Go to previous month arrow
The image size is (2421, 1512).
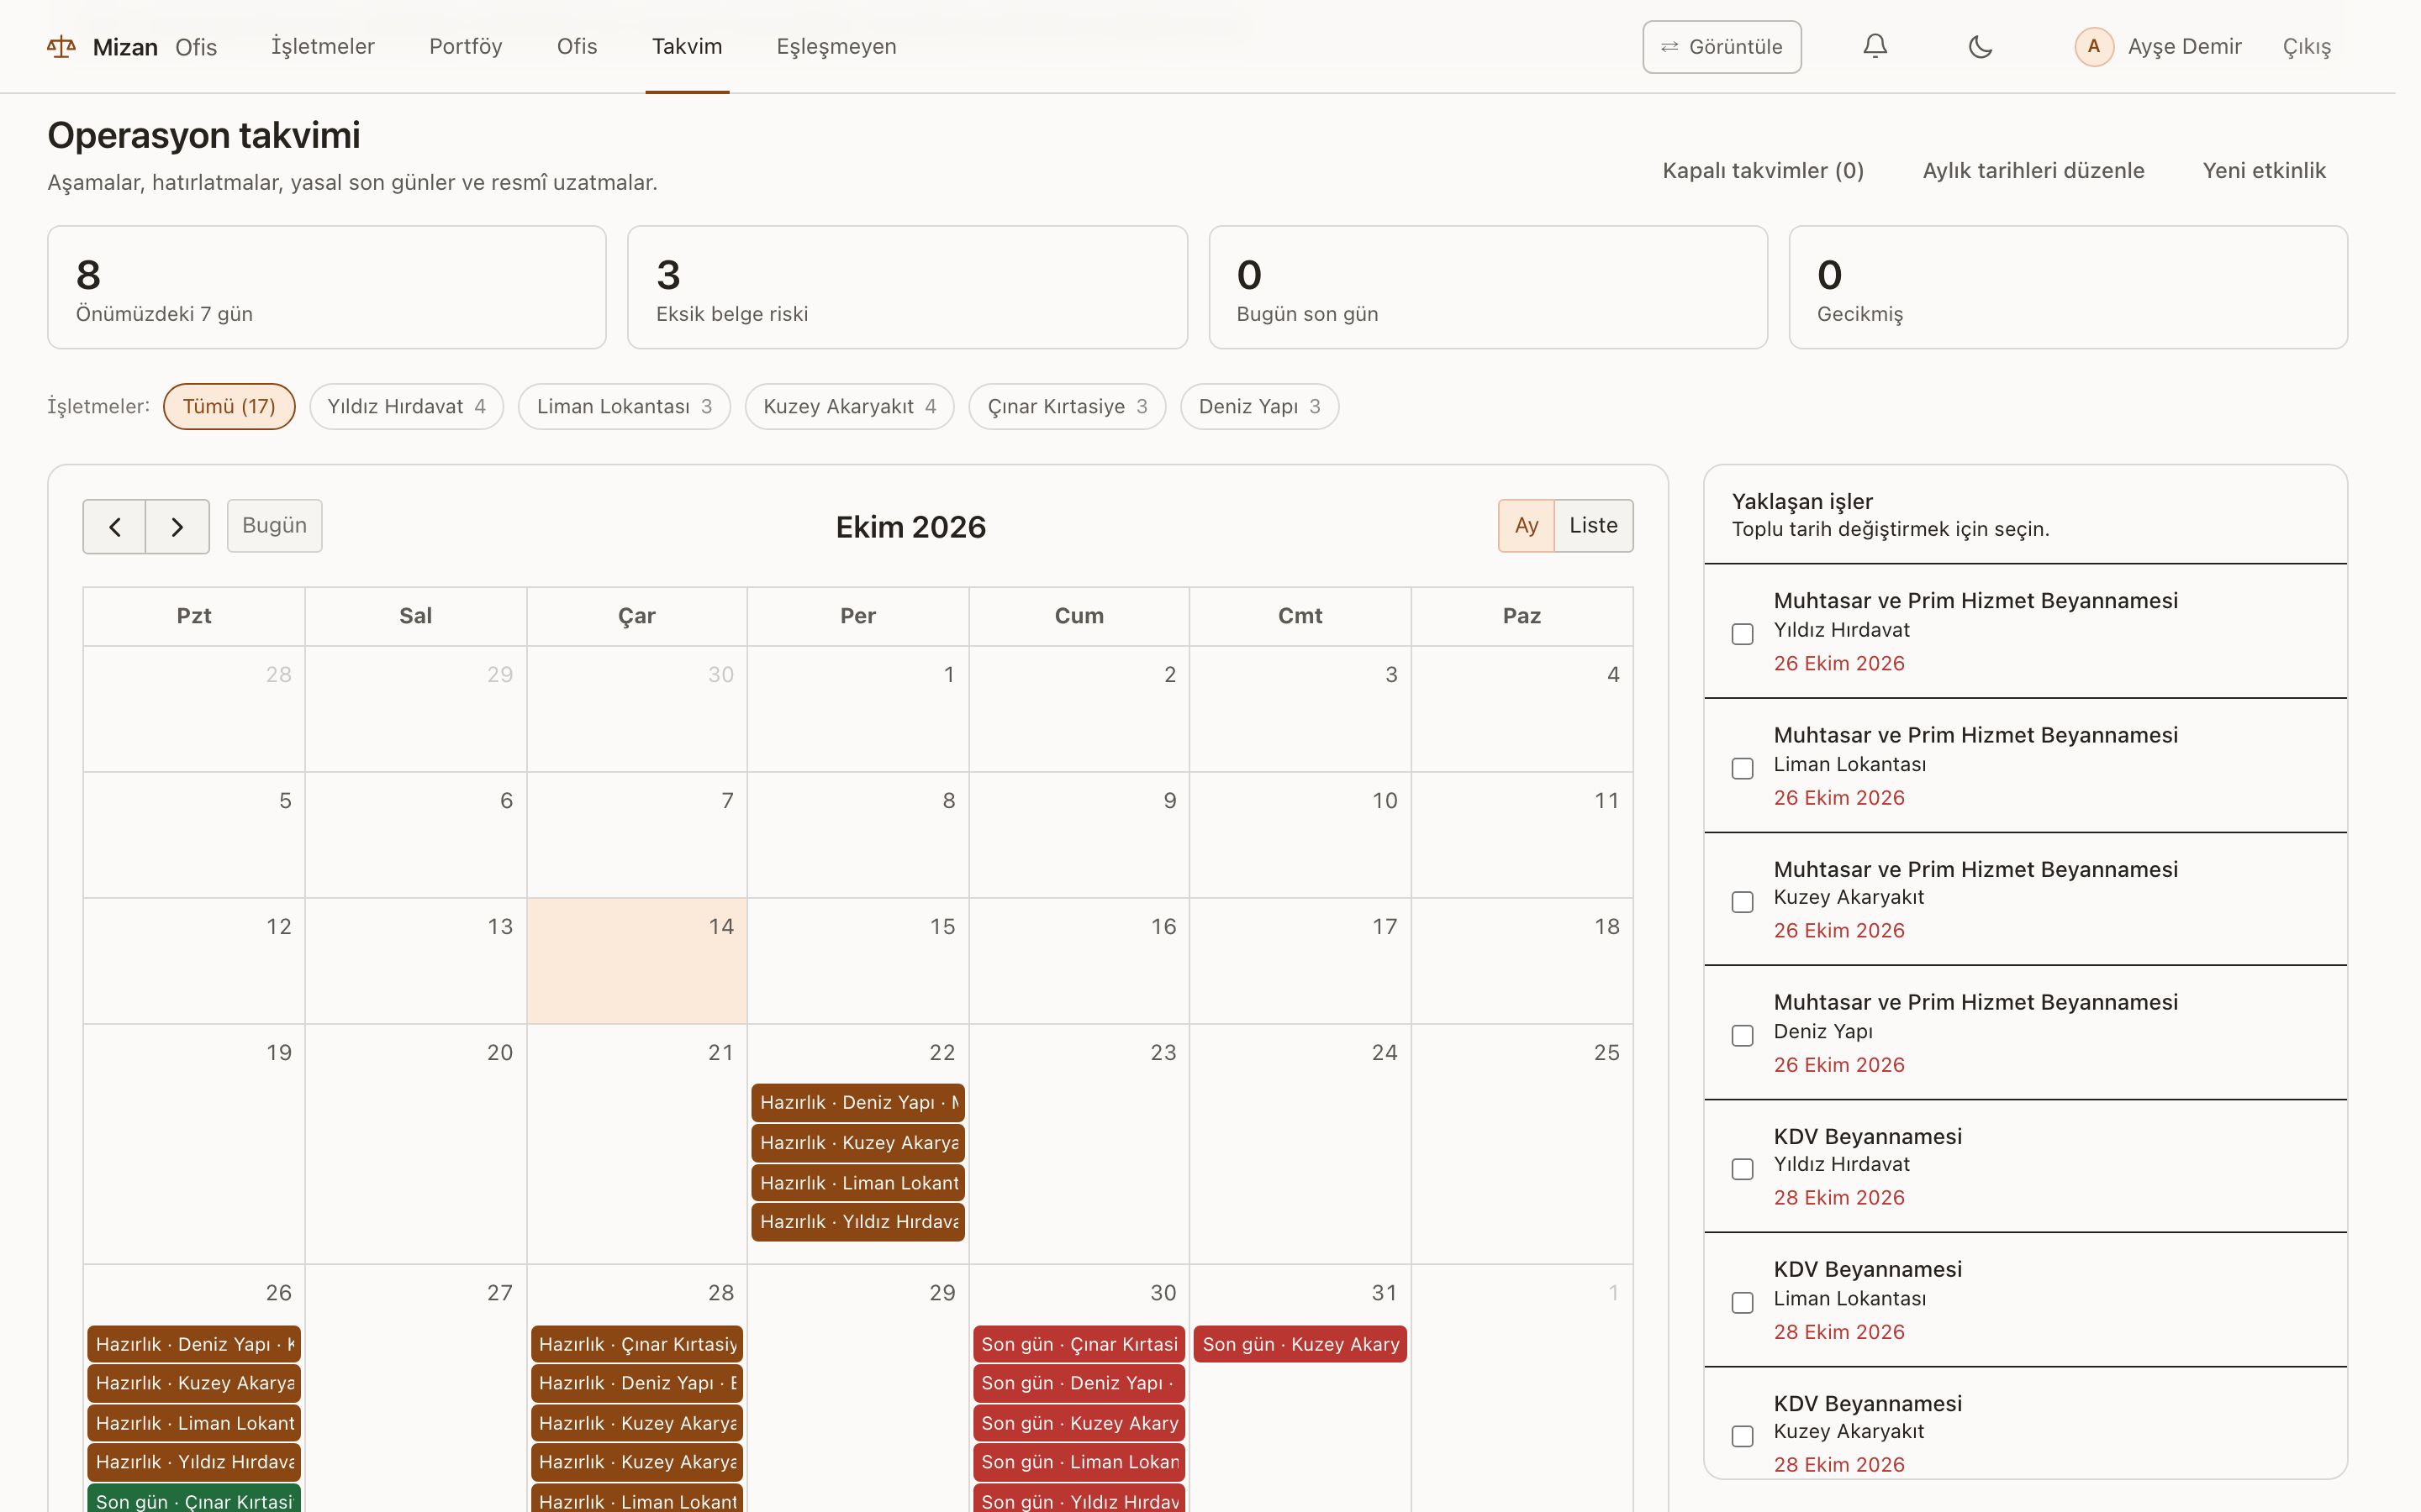tap(114, 526)
